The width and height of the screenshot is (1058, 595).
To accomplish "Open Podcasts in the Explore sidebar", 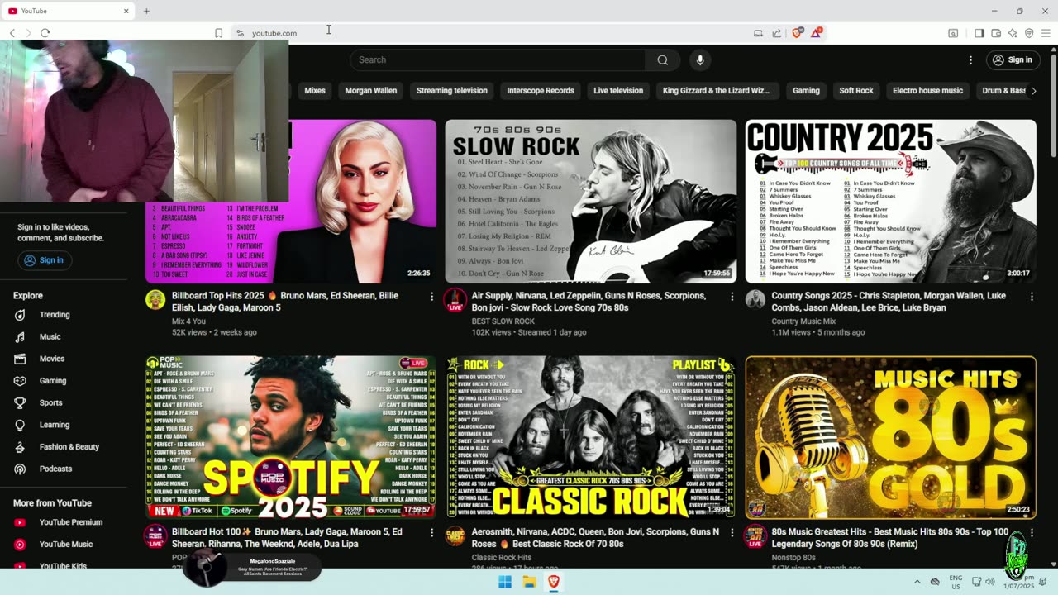I will (x=55, y=469).
